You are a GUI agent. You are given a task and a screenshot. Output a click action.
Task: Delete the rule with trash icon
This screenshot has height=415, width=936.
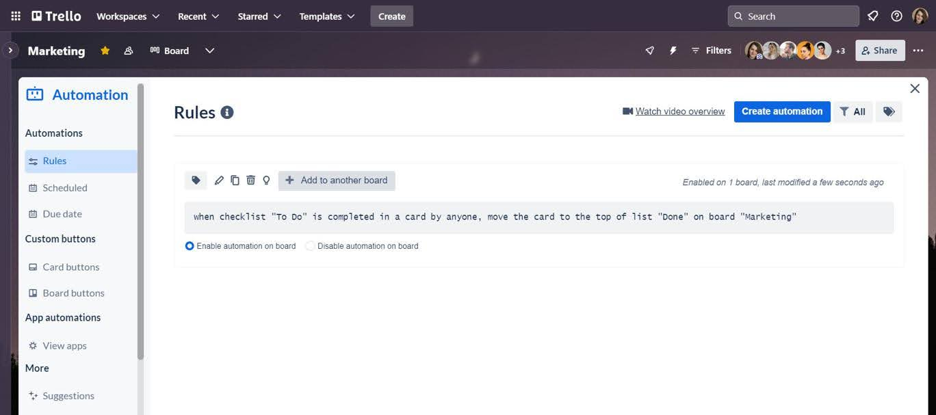tap(250, 180)
